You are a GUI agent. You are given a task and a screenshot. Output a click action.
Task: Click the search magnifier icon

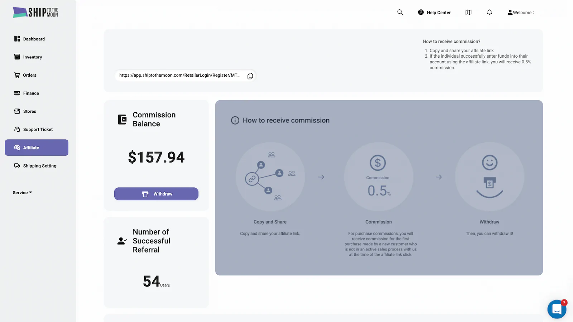coord(400,12)
